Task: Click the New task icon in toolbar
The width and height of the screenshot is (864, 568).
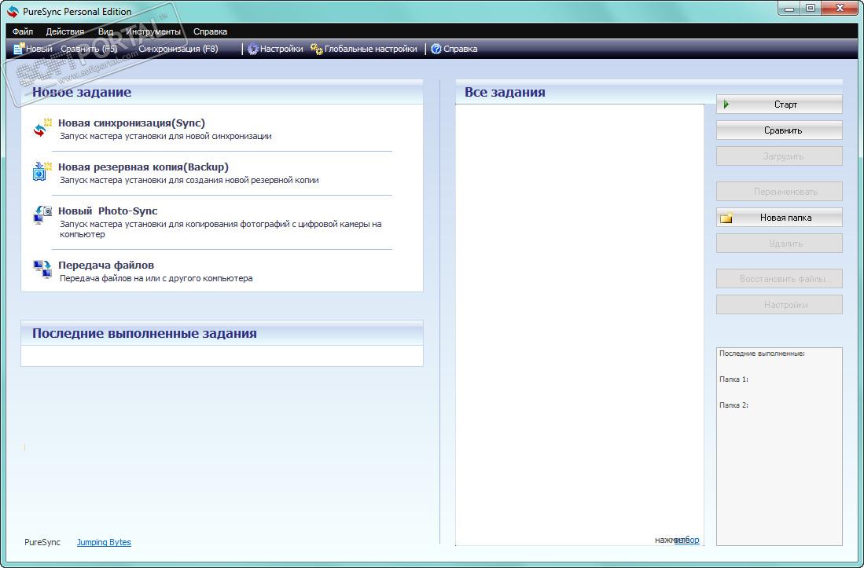Action: [19, 49]
